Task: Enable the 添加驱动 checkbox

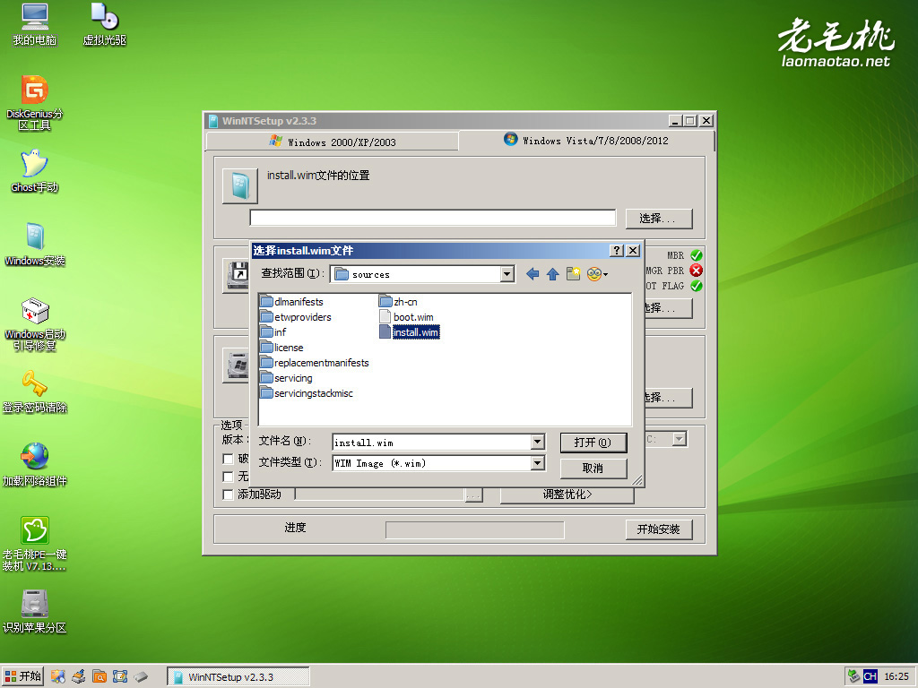Action: 229,494
